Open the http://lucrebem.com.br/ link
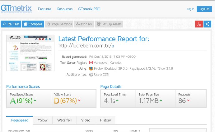Viewport: 215px width, 132px height. click(x=85, y=46)
